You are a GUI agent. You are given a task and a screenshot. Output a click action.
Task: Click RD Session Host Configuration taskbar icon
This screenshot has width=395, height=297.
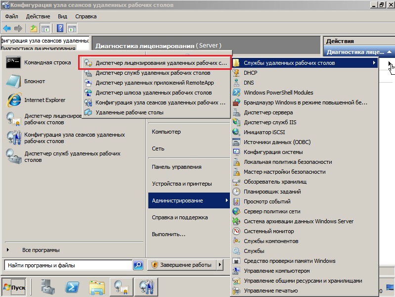tap(146, 287)
